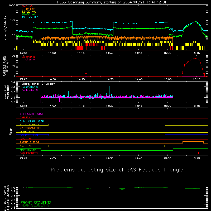Click the FLARE_FLAG label
Viewport: 211px width, 211px height.
(27, 132)
